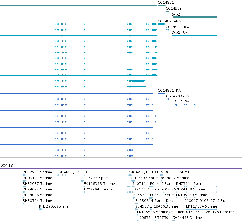Click the 004I18 clone track label
Viewport: 242px width, 222px height.
click(6, 166)
